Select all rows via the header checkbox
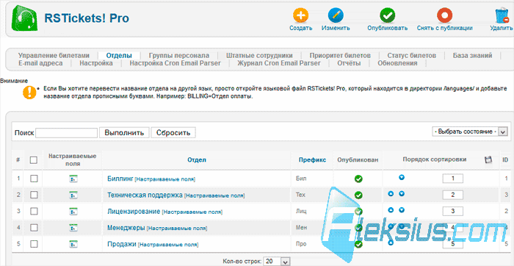The width and height of the screenshot is (514, 266). click(34, 160)
